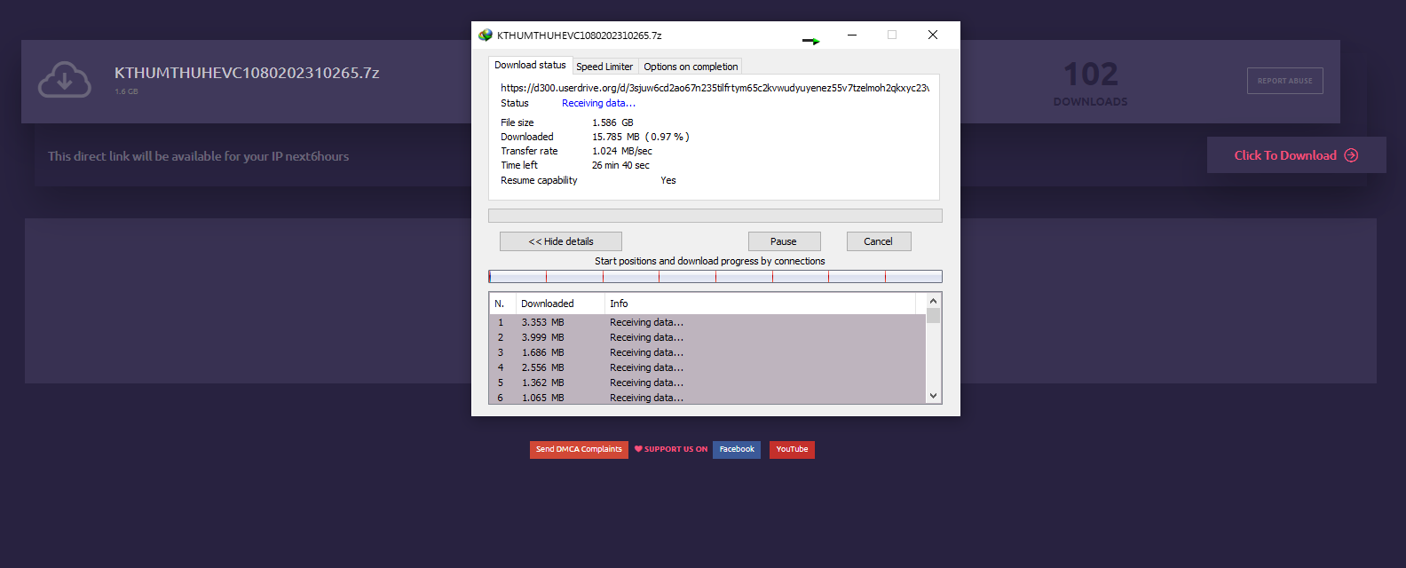Select connection row with 3.999 MB
The image size is (1406, 568).
707,337
